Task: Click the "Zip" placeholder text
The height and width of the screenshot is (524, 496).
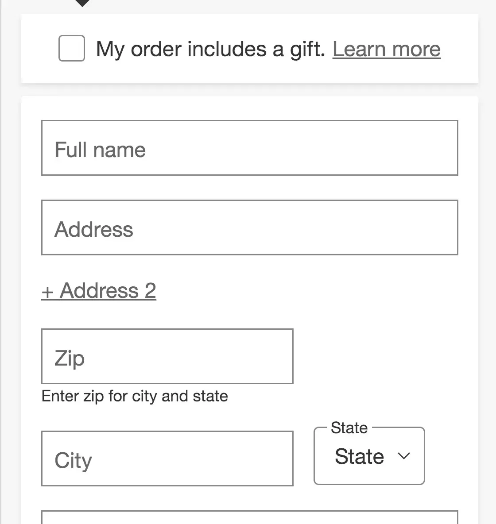Action: pyautogui.click(x=70, y=358)
